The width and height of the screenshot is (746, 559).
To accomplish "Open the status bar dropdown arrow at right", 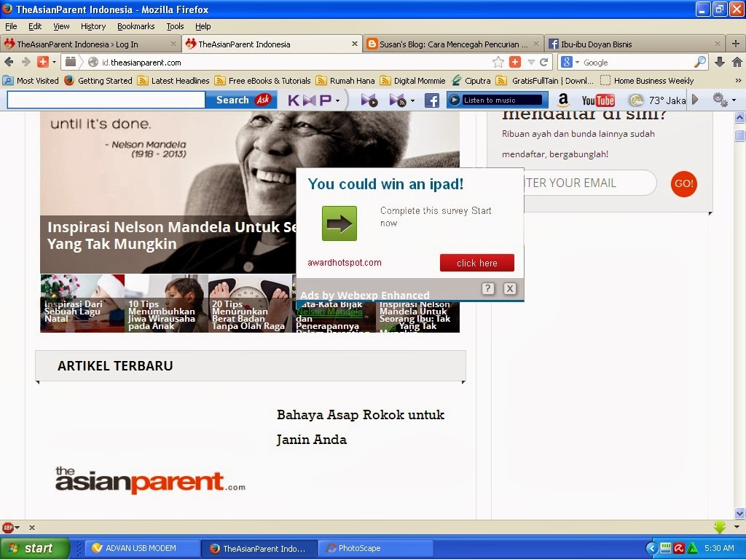I will coord(737,527).
